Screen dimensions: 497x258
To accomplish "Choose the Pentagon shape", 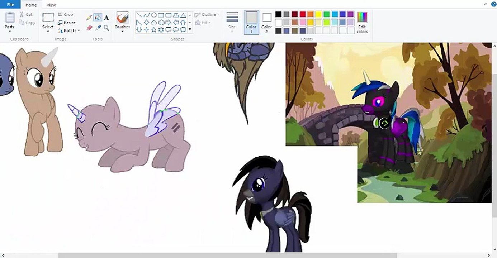I will point(154,22).
